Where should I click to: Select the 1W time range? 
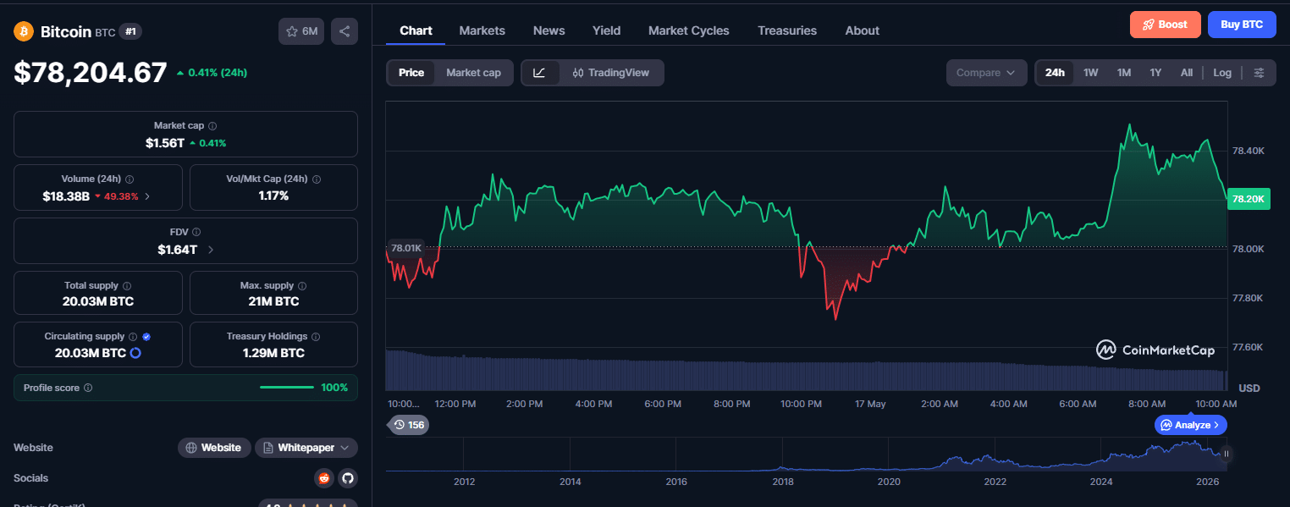[1090, 73]
